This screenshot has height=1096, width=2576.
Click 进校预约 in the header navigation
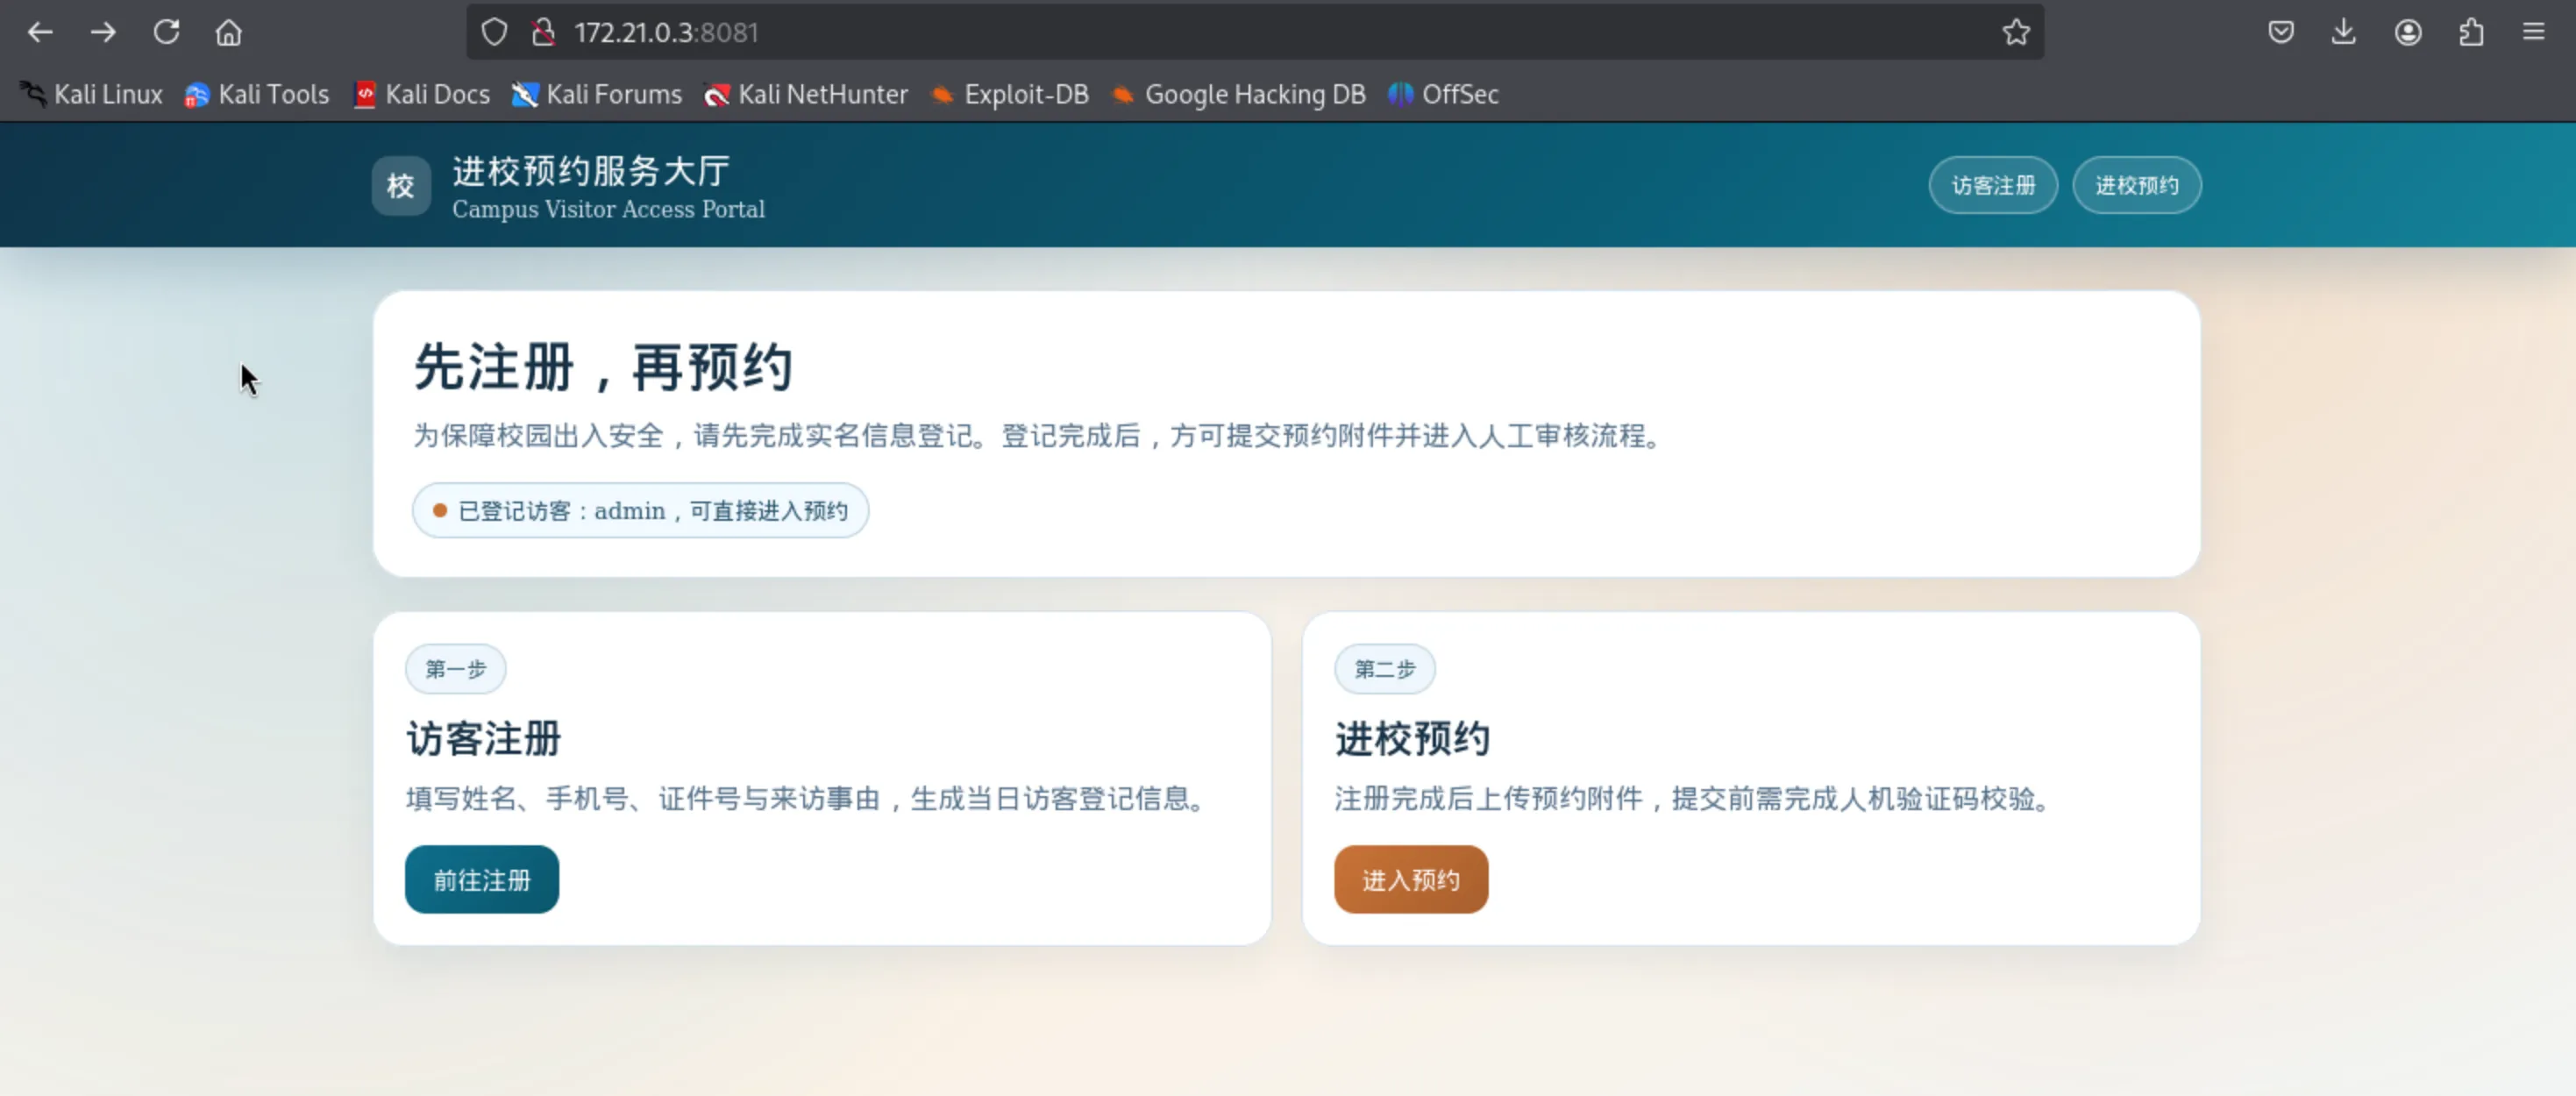point(2136,185)
